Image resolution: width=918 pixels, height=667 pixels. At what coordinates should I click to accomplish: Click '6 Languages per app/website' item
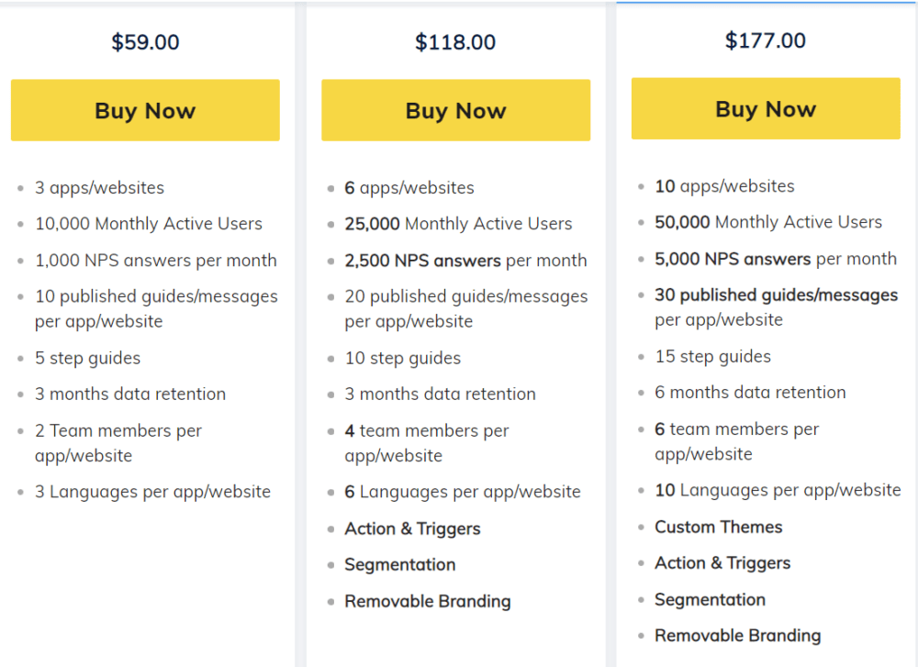click(x=463, y=492)
